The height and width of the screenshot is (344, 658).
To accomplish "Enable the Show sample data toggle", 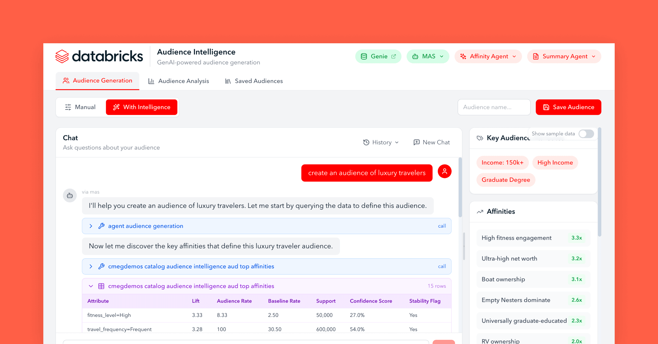I will click(x=586, y=134).
